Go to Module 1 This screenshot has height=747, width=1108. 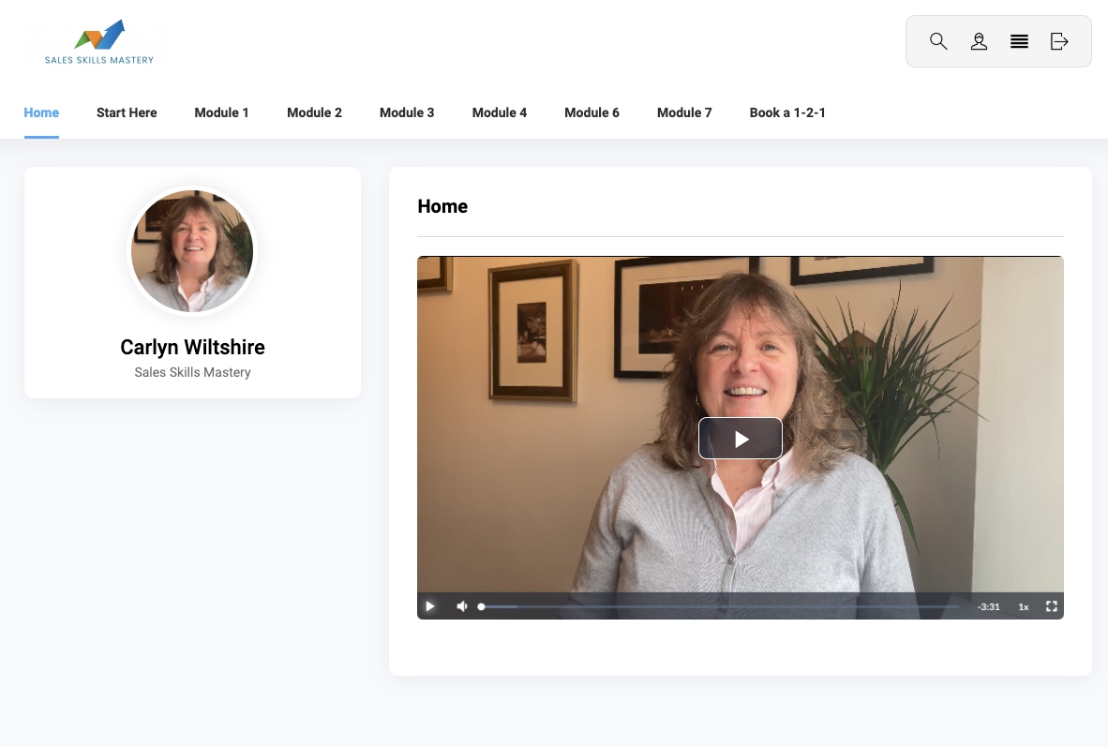pos(221,112)
